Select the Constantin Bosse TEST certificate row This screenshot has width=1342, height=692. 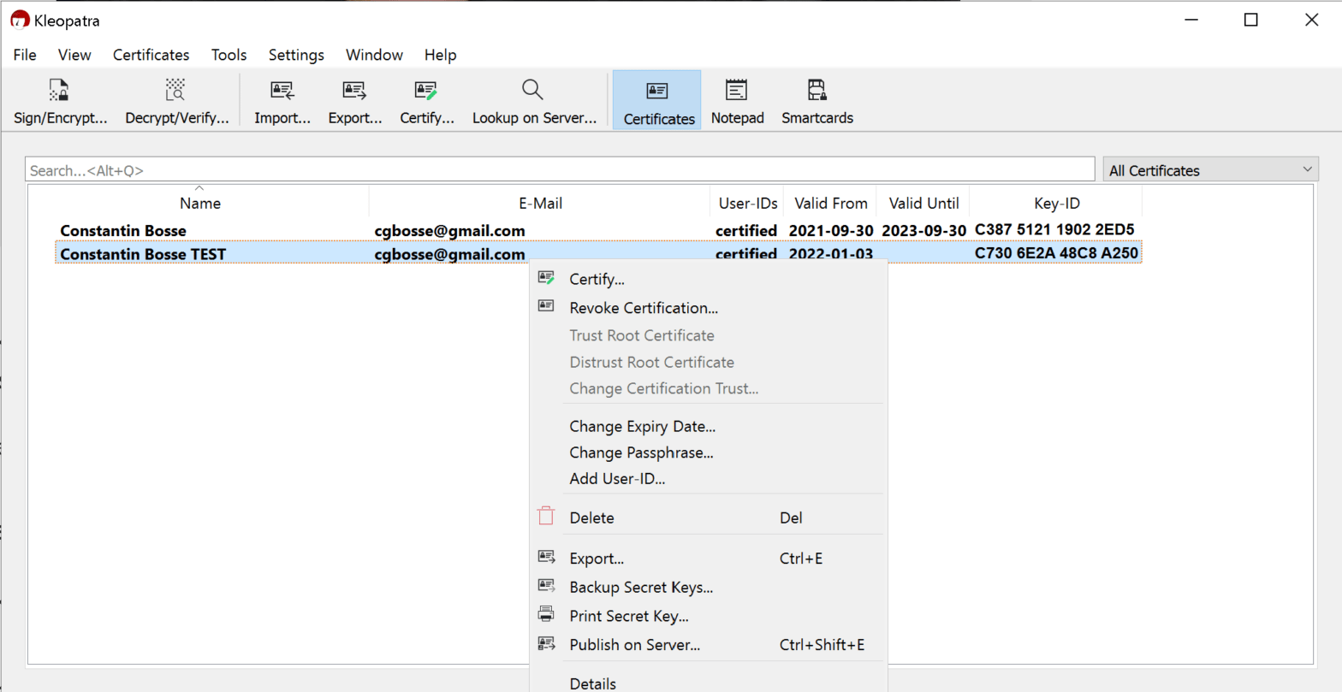598,253
